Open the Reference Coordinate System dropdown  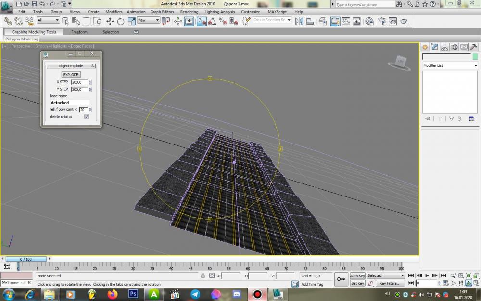coord(149,20)
